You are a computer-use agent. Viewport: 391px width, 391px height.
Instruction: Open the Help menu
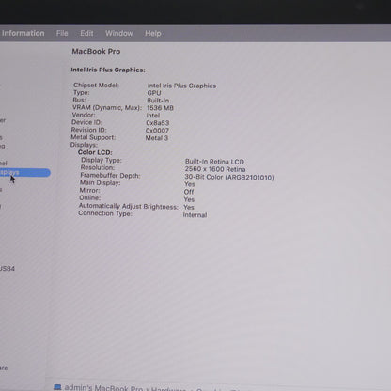153,33
